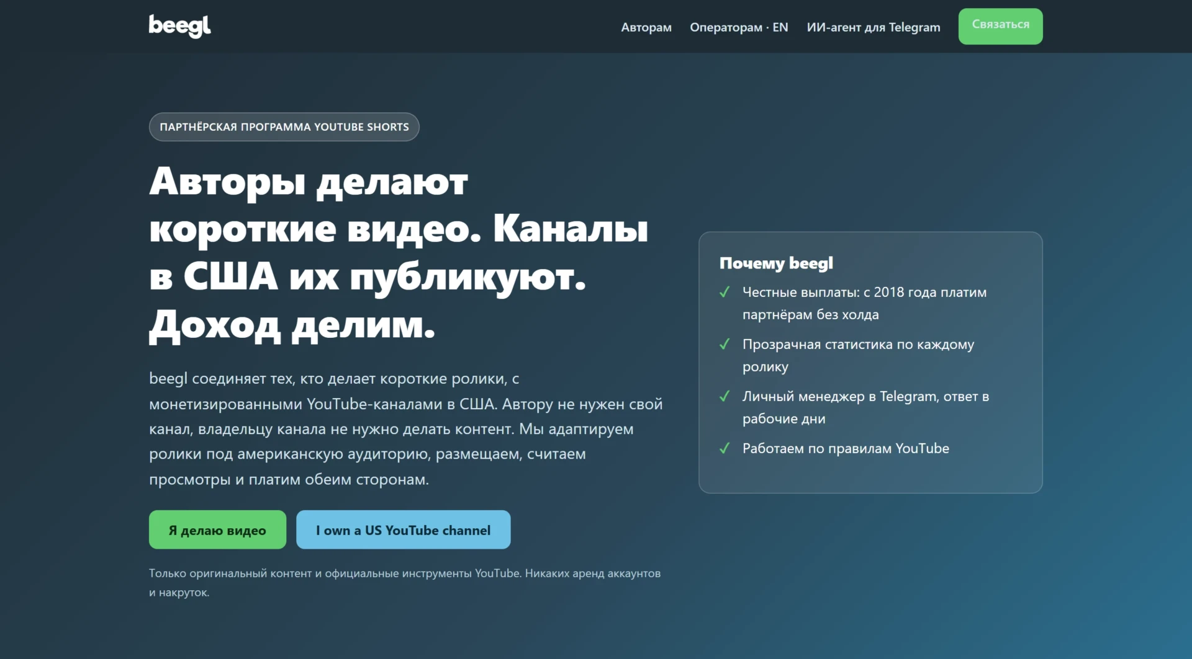The width and height of the screenshot is (1192, 659).
Task: Click the beegl logo
Action: tap(179, 26)
